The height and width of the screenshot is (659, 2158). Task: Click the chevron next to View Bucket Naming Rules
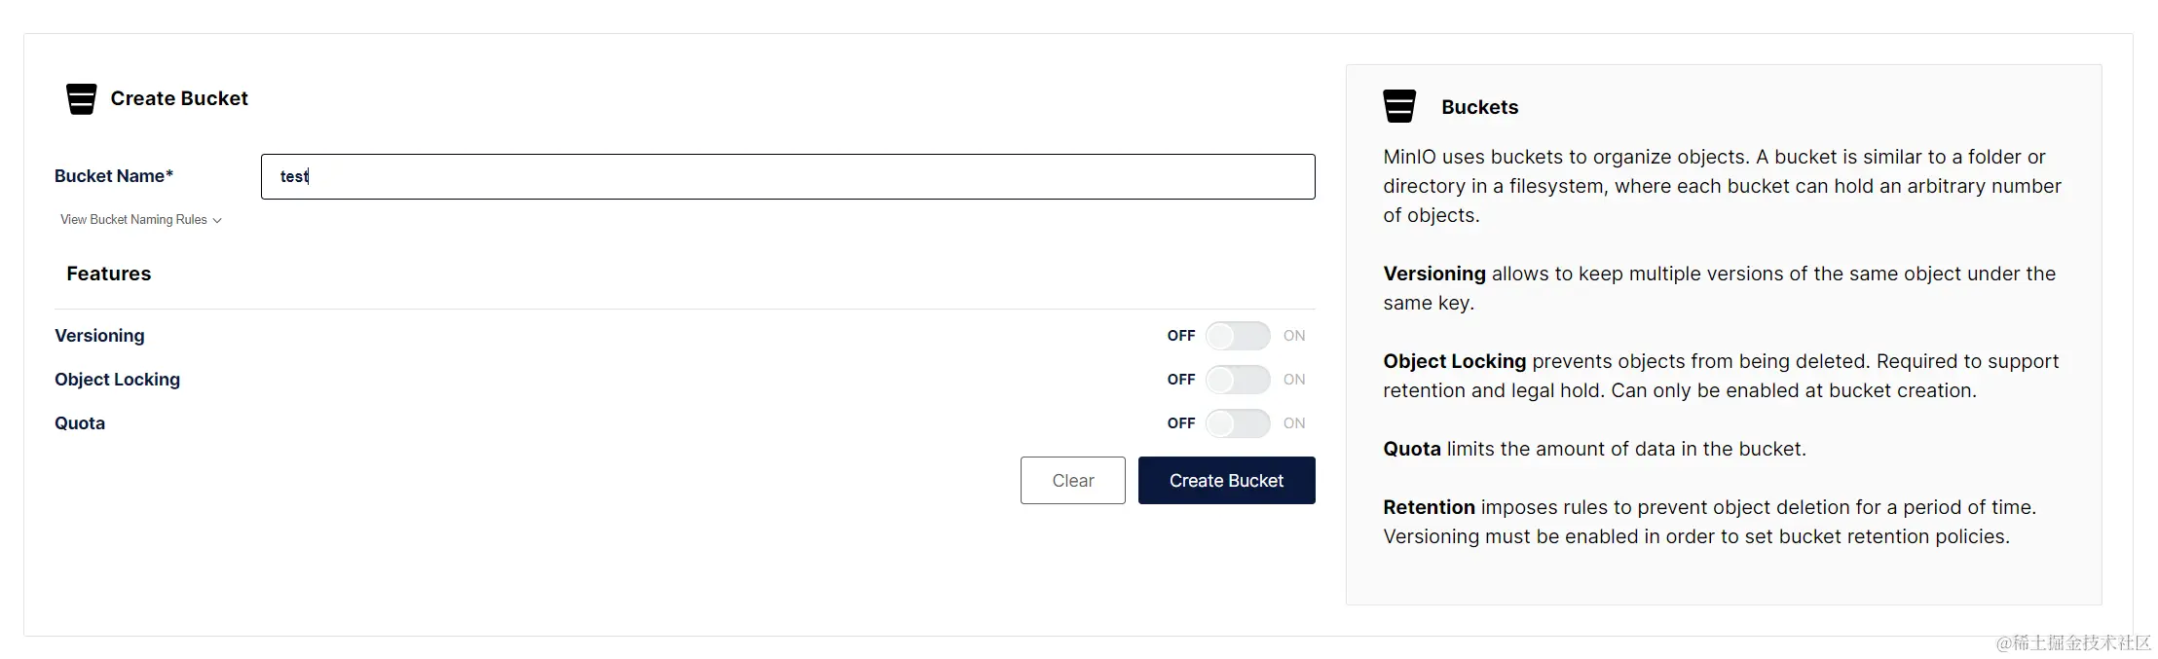coord(217,221)
